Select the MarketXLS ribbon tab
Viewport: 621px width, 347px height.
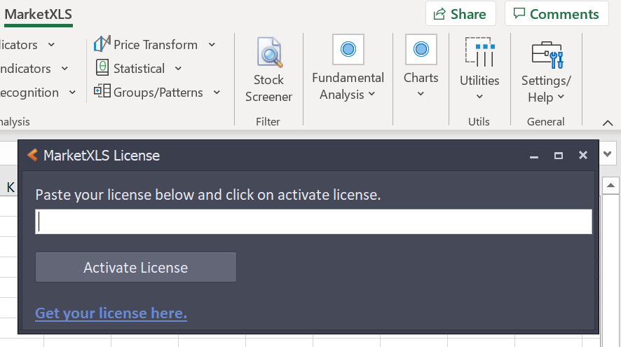point(39,15)
